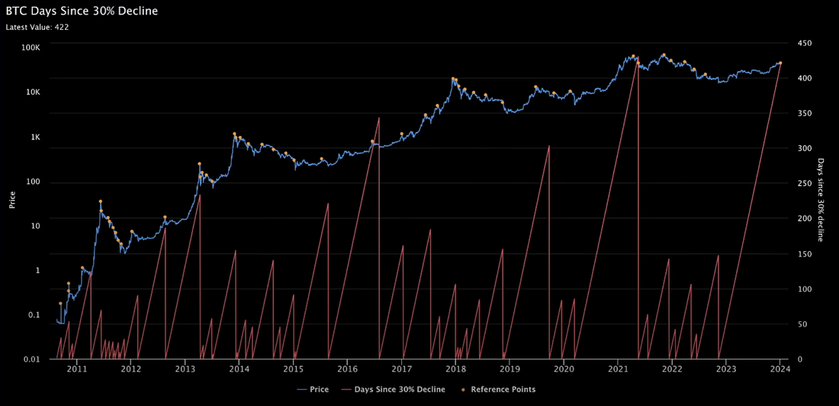
Task: Click the Days since 30% decline axis title
Action: coord(822,201)
